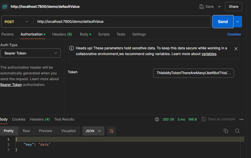This screenshot has height=158, width=251.
Task: Expand the POST method dropdown
Action: point(17,22)
